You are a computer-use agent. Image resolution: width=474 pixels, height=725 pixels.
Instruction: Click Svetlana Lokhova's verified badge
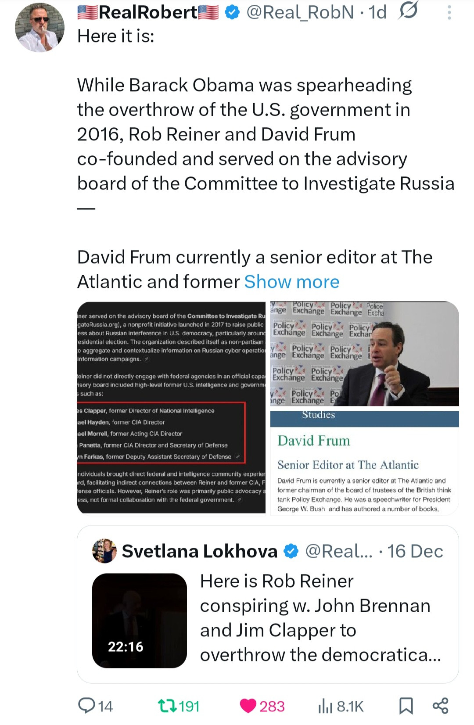[x=291, y=551]
